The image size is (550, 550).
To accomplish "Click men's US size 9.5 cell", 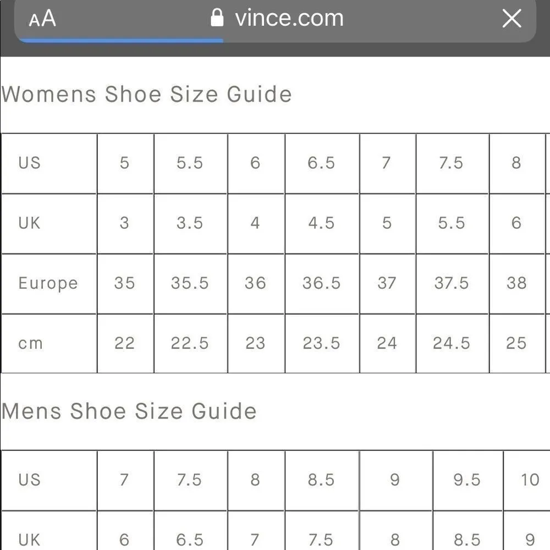I will point(468,480).
